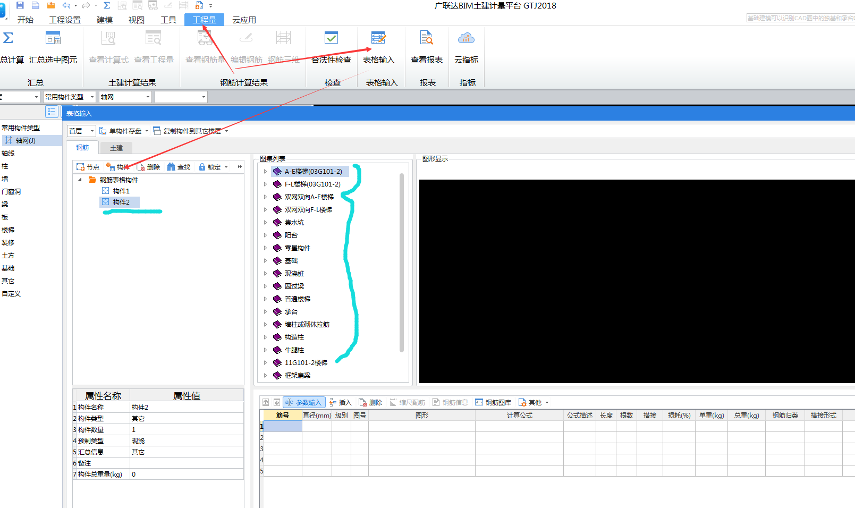Open 表格输入 table input tool

(x=378, y=48)
